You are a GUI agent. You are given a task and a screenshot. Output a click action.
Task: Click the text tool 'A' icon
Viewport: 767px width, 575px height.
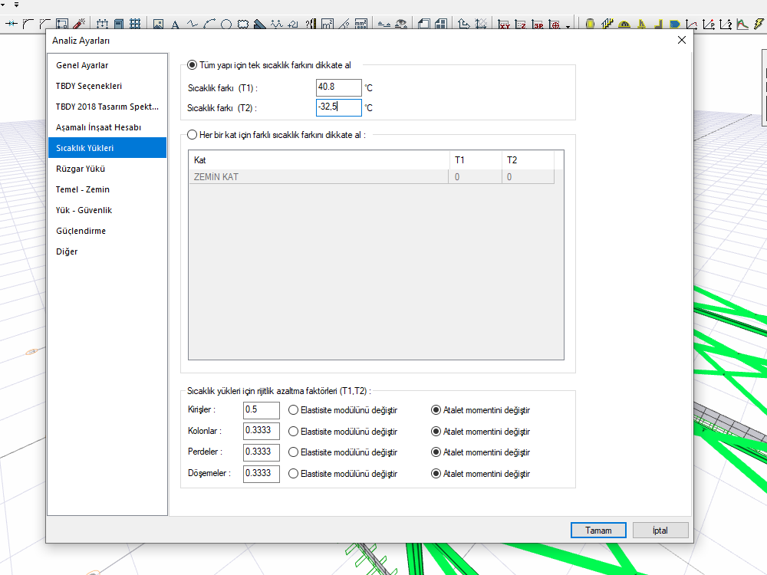click(175, 25)
